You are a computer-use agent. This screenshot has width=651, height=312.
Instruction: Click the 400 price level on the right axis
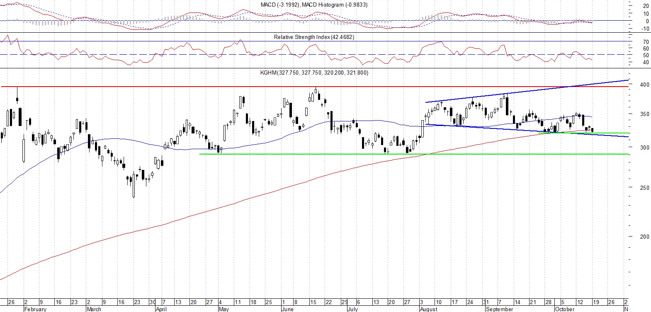tap(644, 85)
